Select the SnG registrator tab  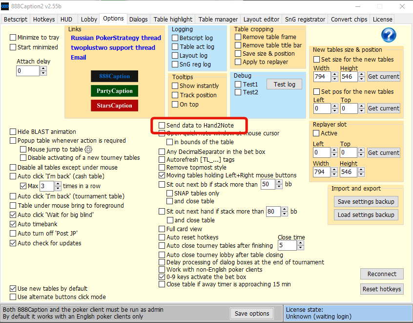(305, 19)
